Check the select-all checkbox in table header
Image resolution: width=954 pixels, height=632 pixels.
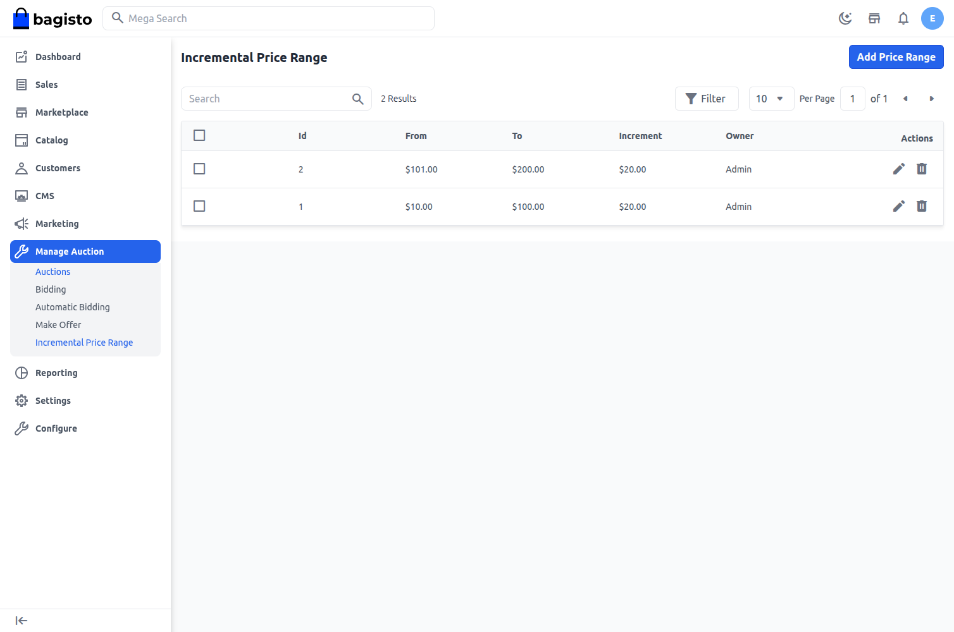click(x=199, y=135)
